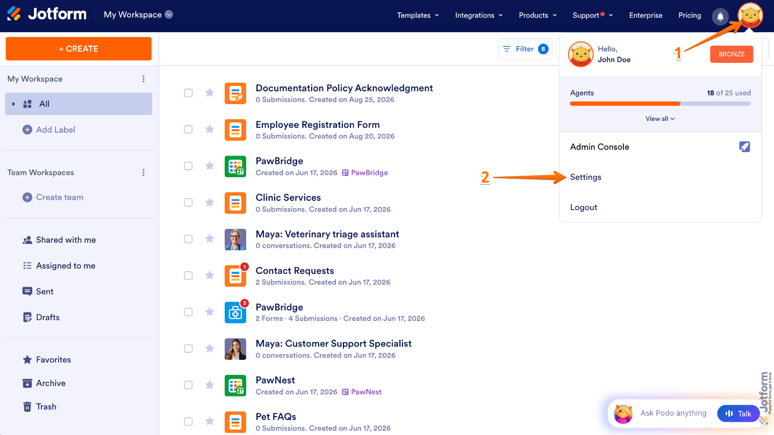Go to Enterprise page
The width and height of the screenshot is (774, 435).
coord(646,15)
